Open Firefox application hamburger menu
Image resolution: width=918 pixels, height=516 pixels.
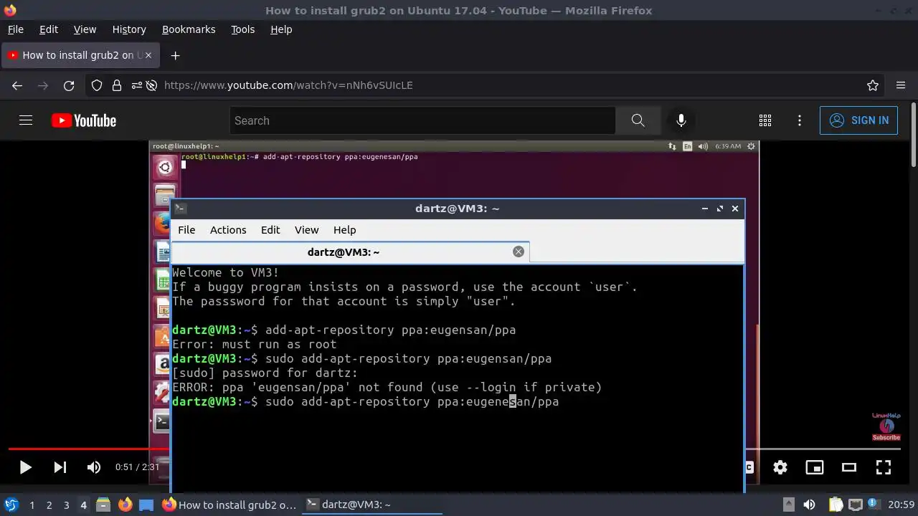click(x=901, y=85)
